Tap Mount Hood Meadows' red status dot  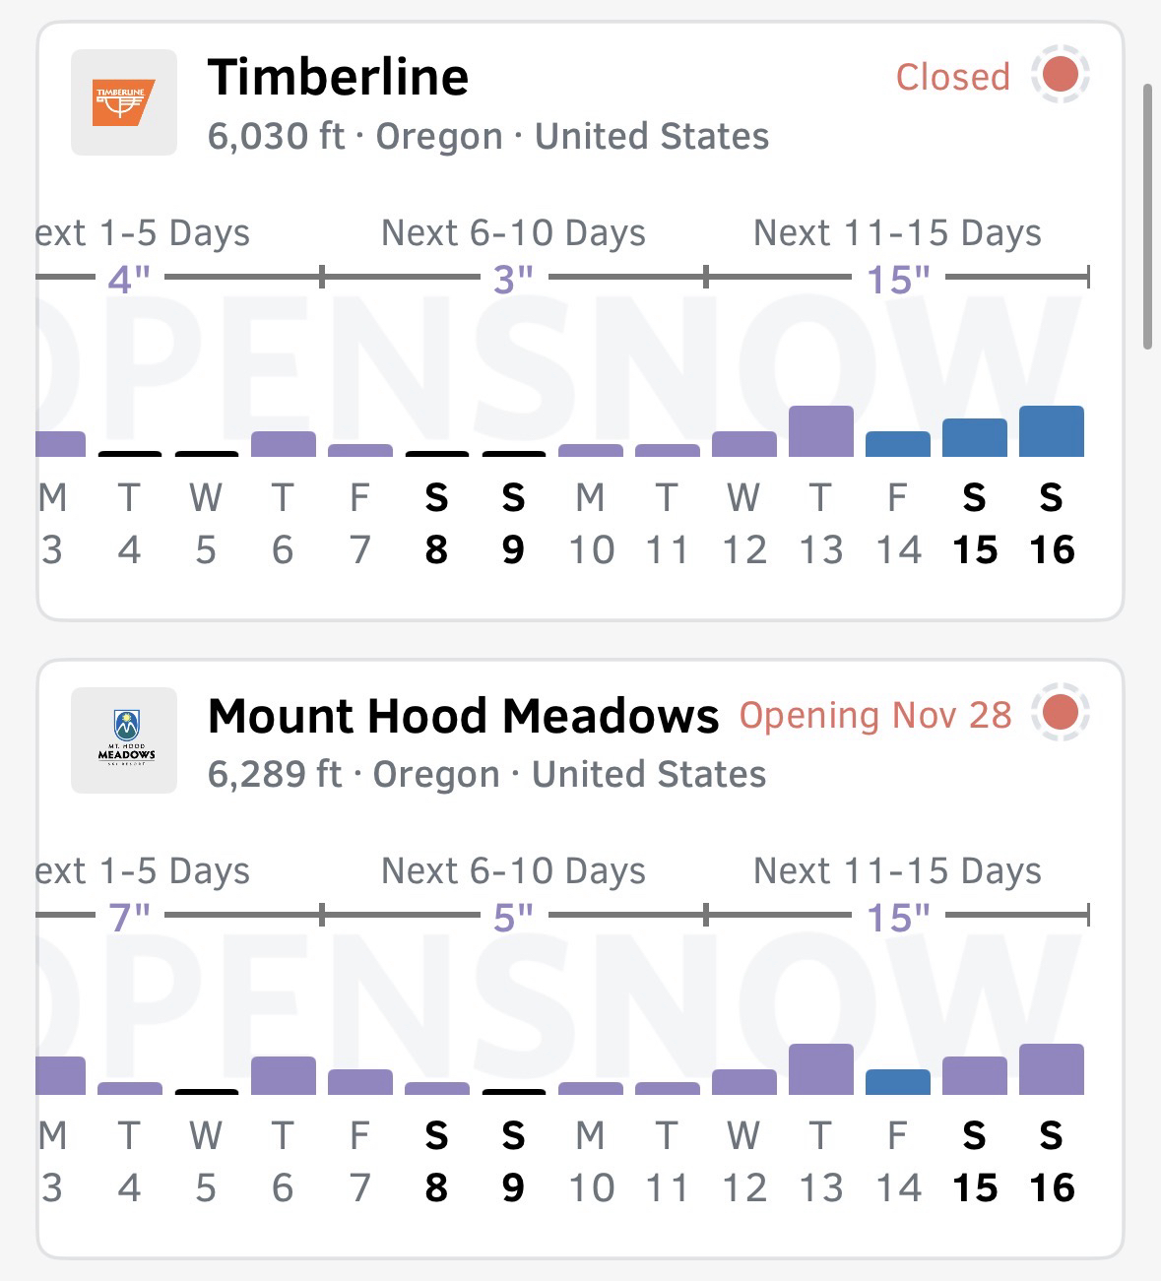[1061, 713]
